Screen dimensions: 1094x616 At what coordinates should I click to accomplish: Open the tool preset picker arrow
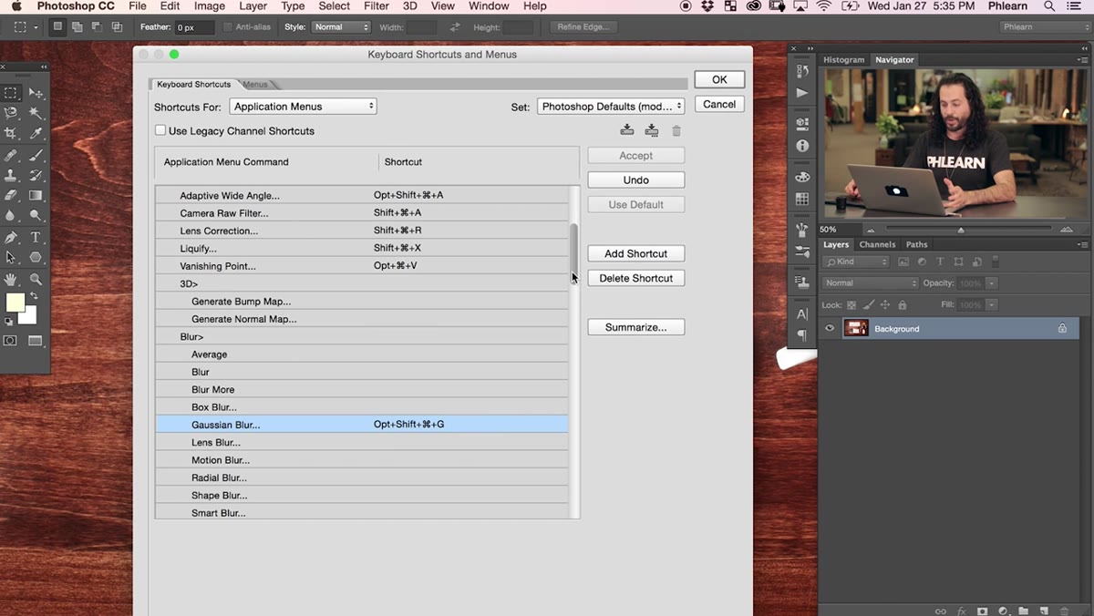pos(36,27)
